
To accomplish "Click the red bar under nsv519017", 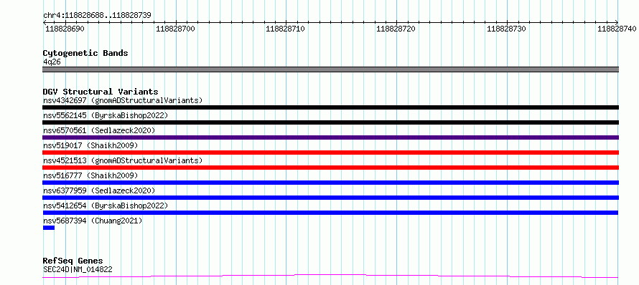I will pyautogui.click(x=330, y=153).
